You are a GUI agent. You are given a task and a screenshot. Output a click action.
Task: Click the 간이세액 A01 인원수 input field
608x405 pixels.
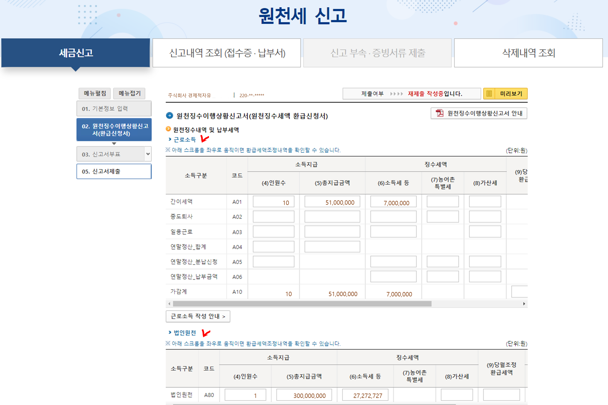pyautogui.click(x=273, y=202)
